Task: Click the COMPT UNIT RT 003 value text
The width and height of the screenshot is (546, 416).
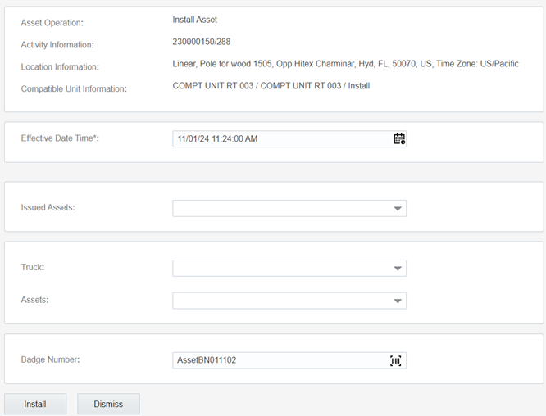Action: (271, 86)
